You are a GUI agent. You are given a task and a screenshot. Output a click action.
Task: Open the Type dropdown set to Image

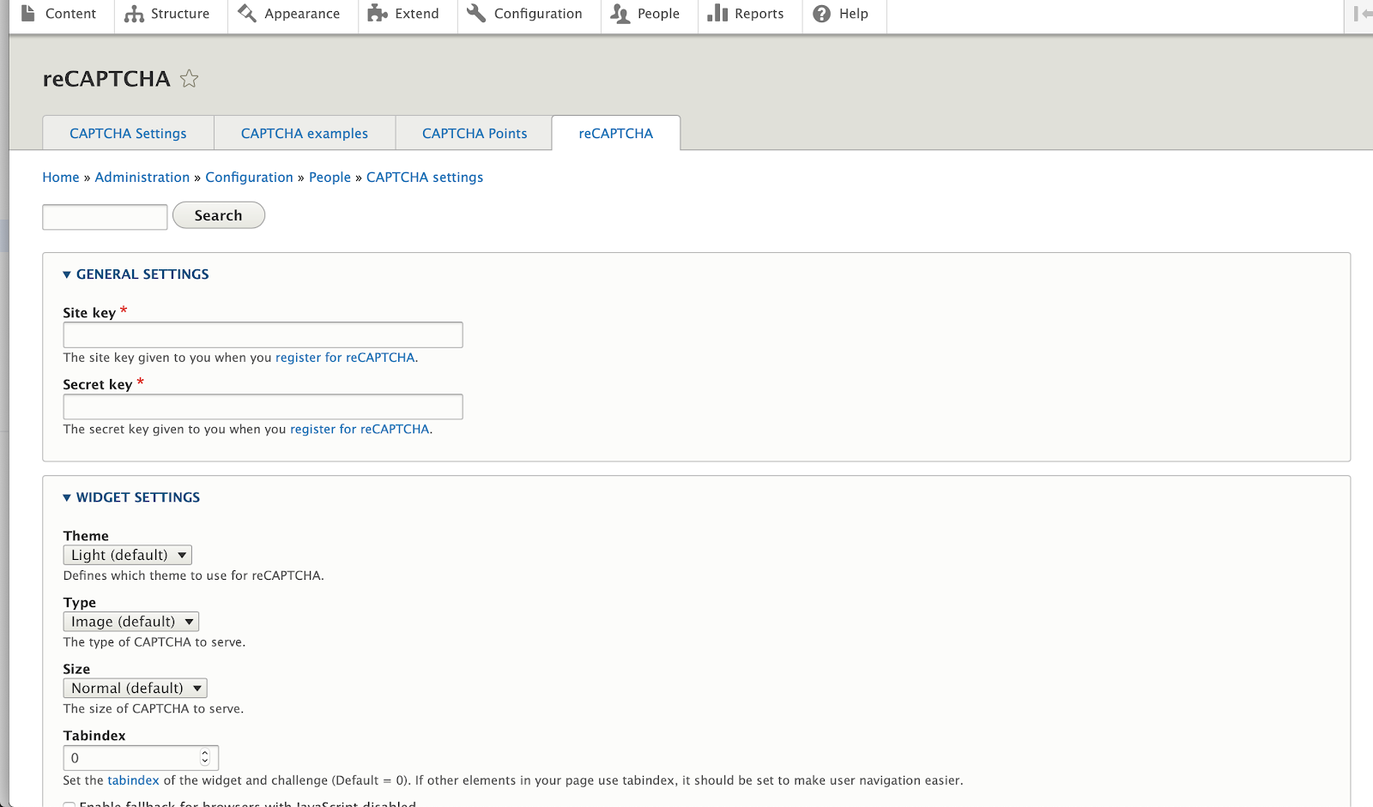pyautogui.click(x=130, y=622)
